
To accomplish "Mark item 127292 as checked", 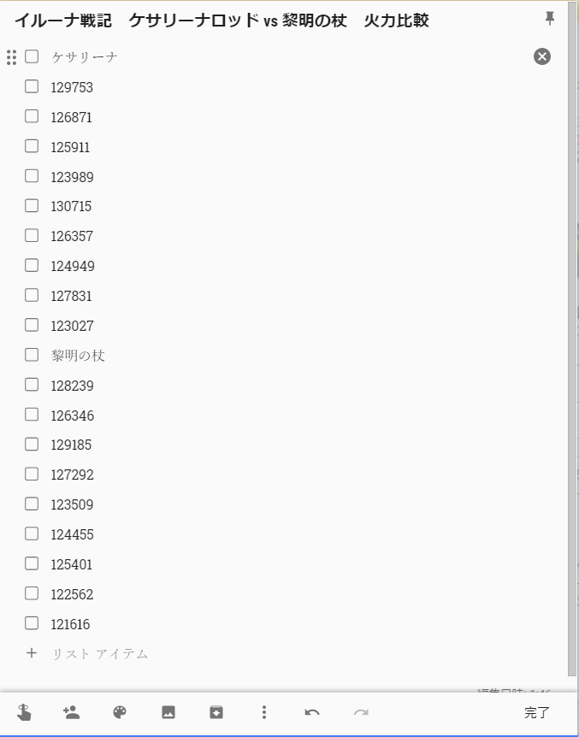I will pos(32,474).
